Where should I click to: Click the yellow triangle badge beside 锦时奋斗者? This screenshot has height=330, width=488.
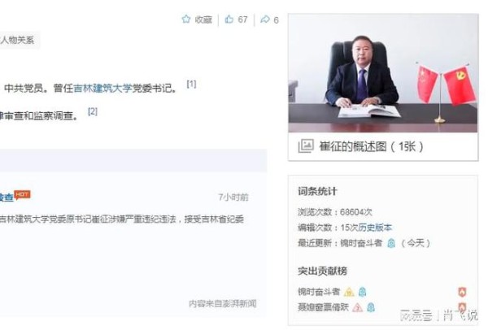click(x=349, y=292)
